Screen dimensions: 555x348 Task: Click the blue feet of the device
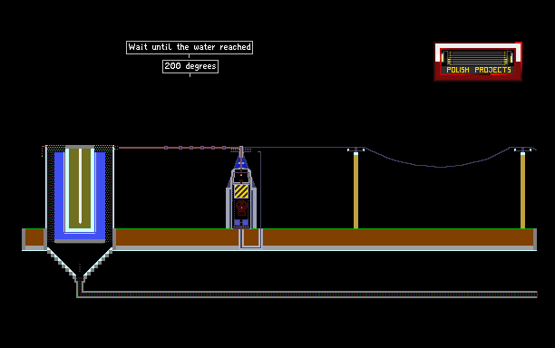(x=241, y=223)
